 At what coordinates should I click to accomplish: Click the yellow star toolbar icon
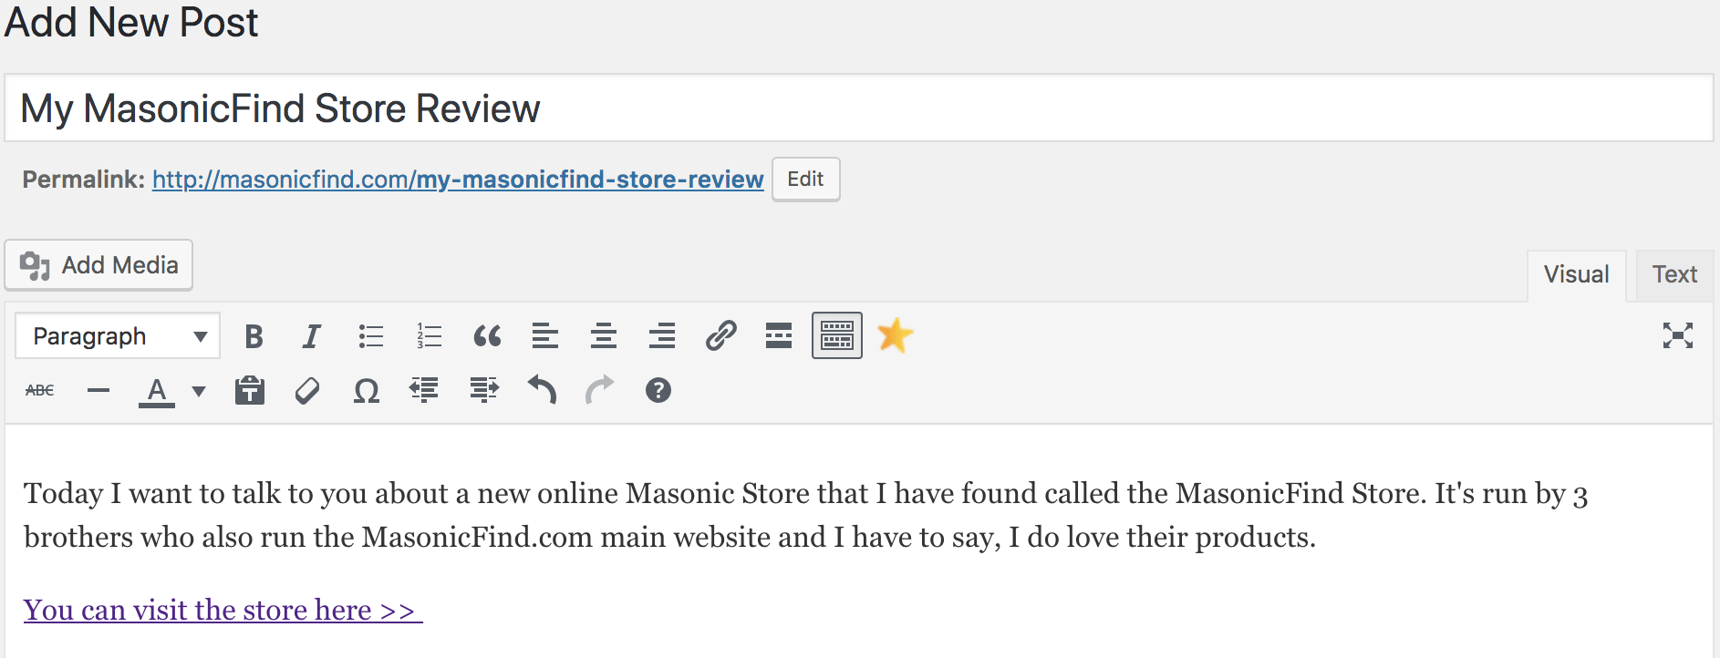point(895,335)
